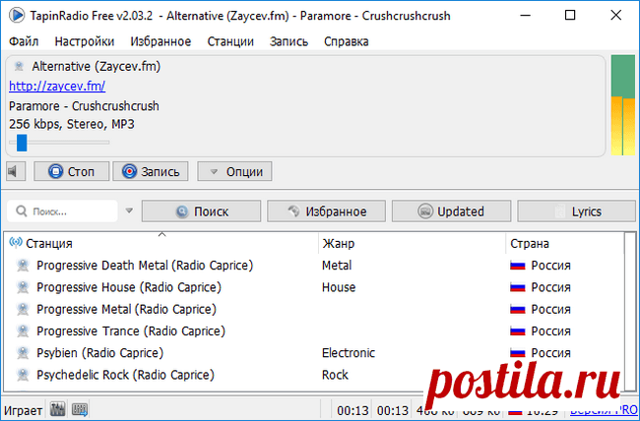Start recording with the Запись button

151,171
